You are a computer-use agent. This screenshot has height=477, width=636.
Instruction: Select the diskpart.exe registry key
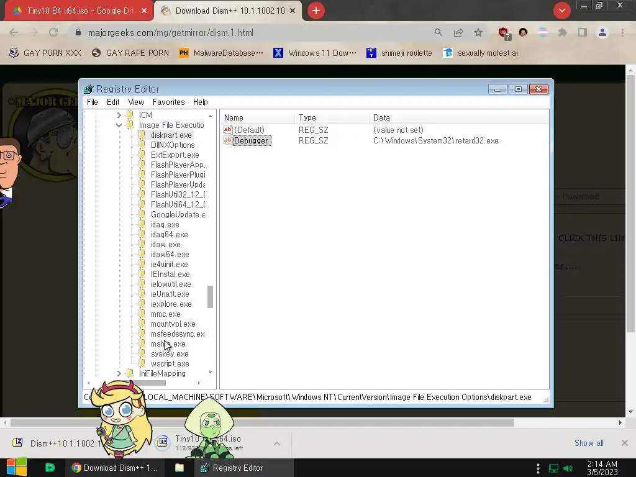(x=171, y=135)
